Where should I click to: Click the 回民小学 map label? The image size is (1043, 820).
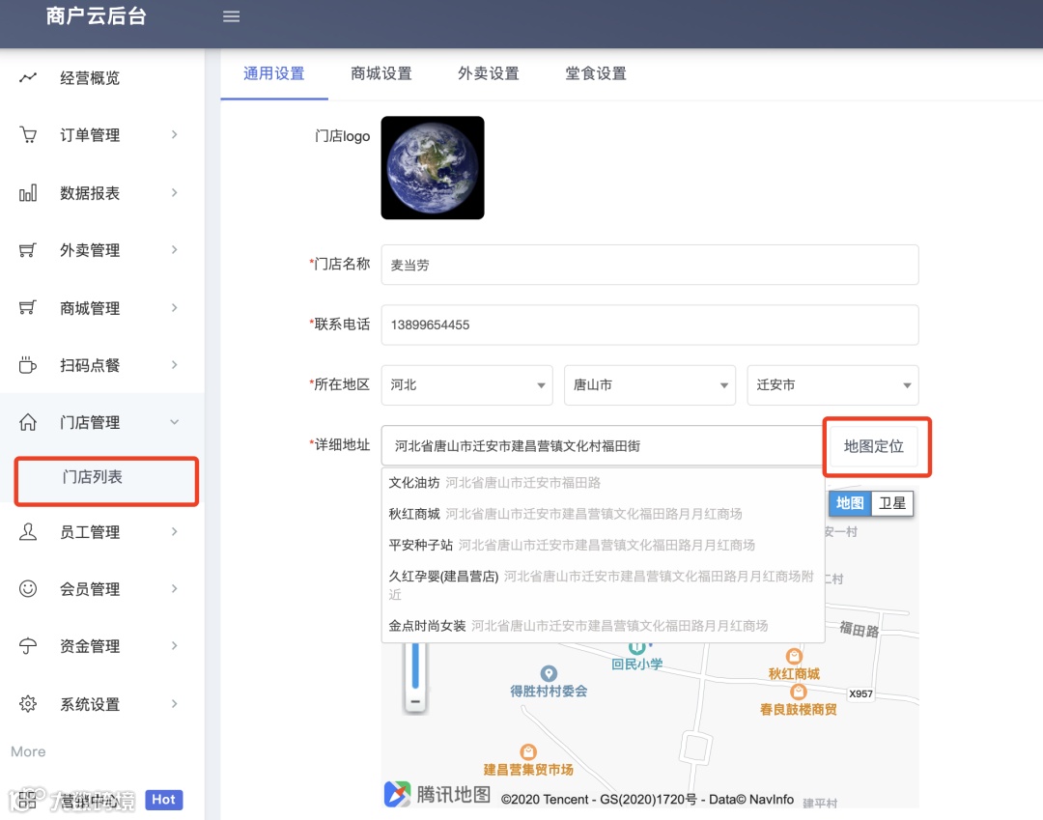637,664
